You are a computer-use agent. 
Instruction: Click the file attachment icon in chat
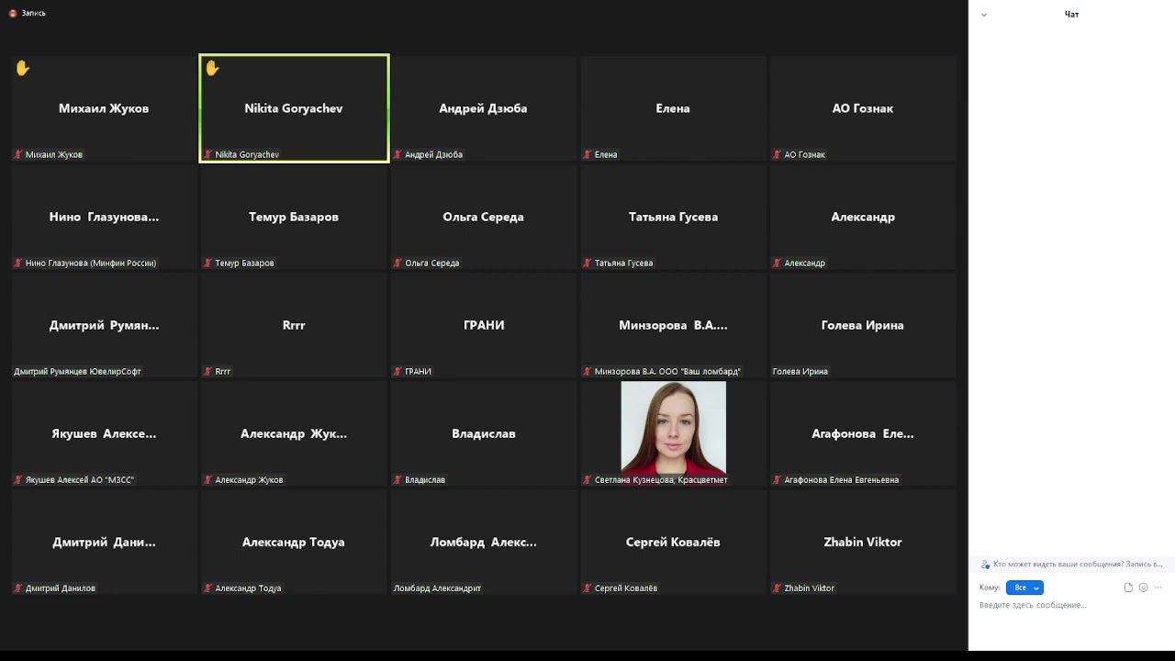(1128, 588)
